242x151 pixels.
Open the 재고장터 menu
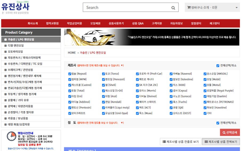(x=215, y=23)
